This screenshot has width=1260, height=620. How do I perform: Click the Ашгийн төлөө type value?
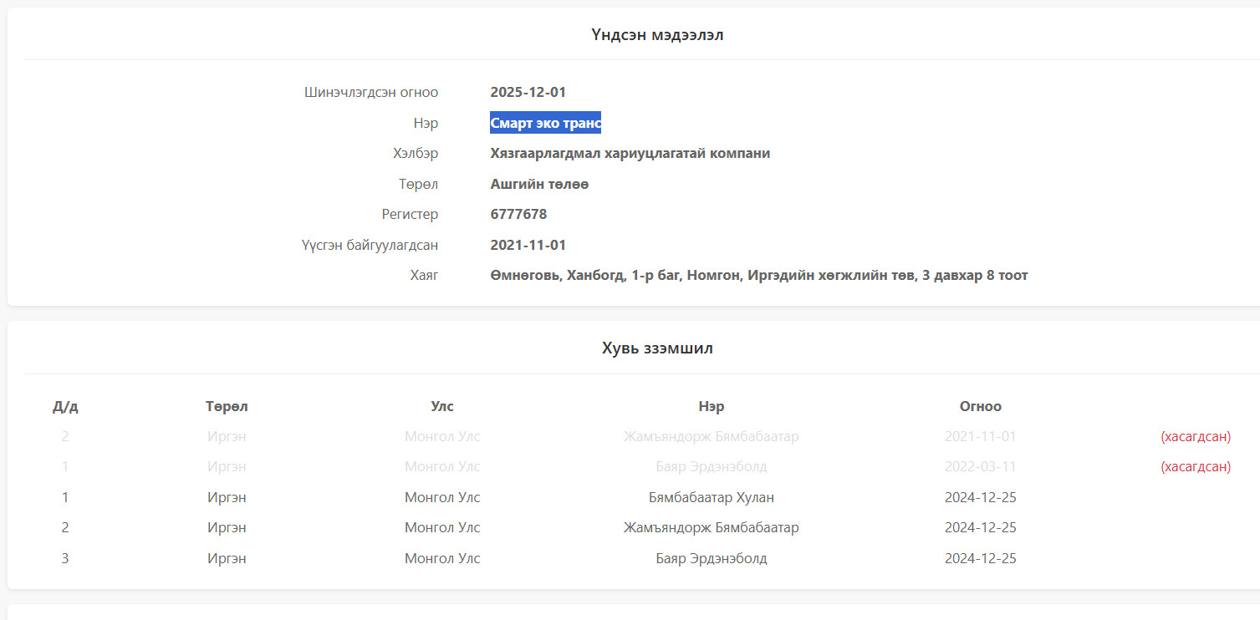[x=539, y=184]
